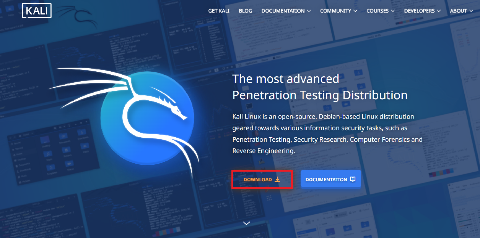Go to the Blog page

pyautogui.click(x=246, y=11)
